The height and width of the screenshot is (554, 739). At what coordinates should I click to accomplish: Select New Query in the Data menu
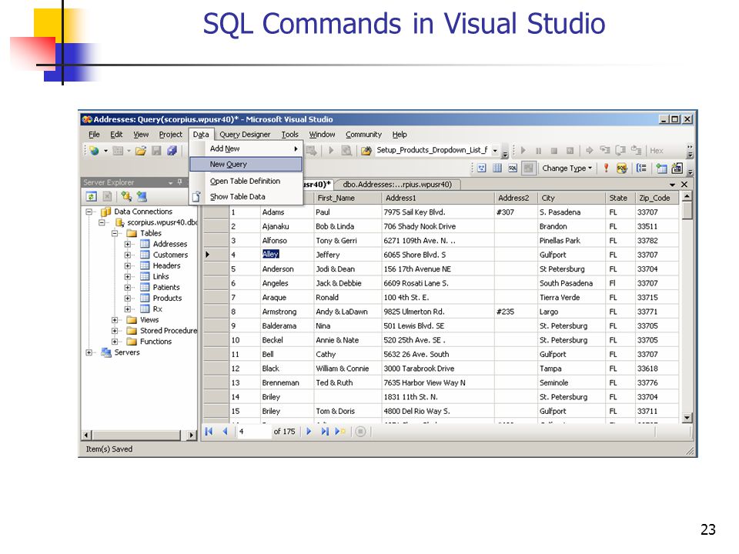pyautogui.click(x=246, y=164)
